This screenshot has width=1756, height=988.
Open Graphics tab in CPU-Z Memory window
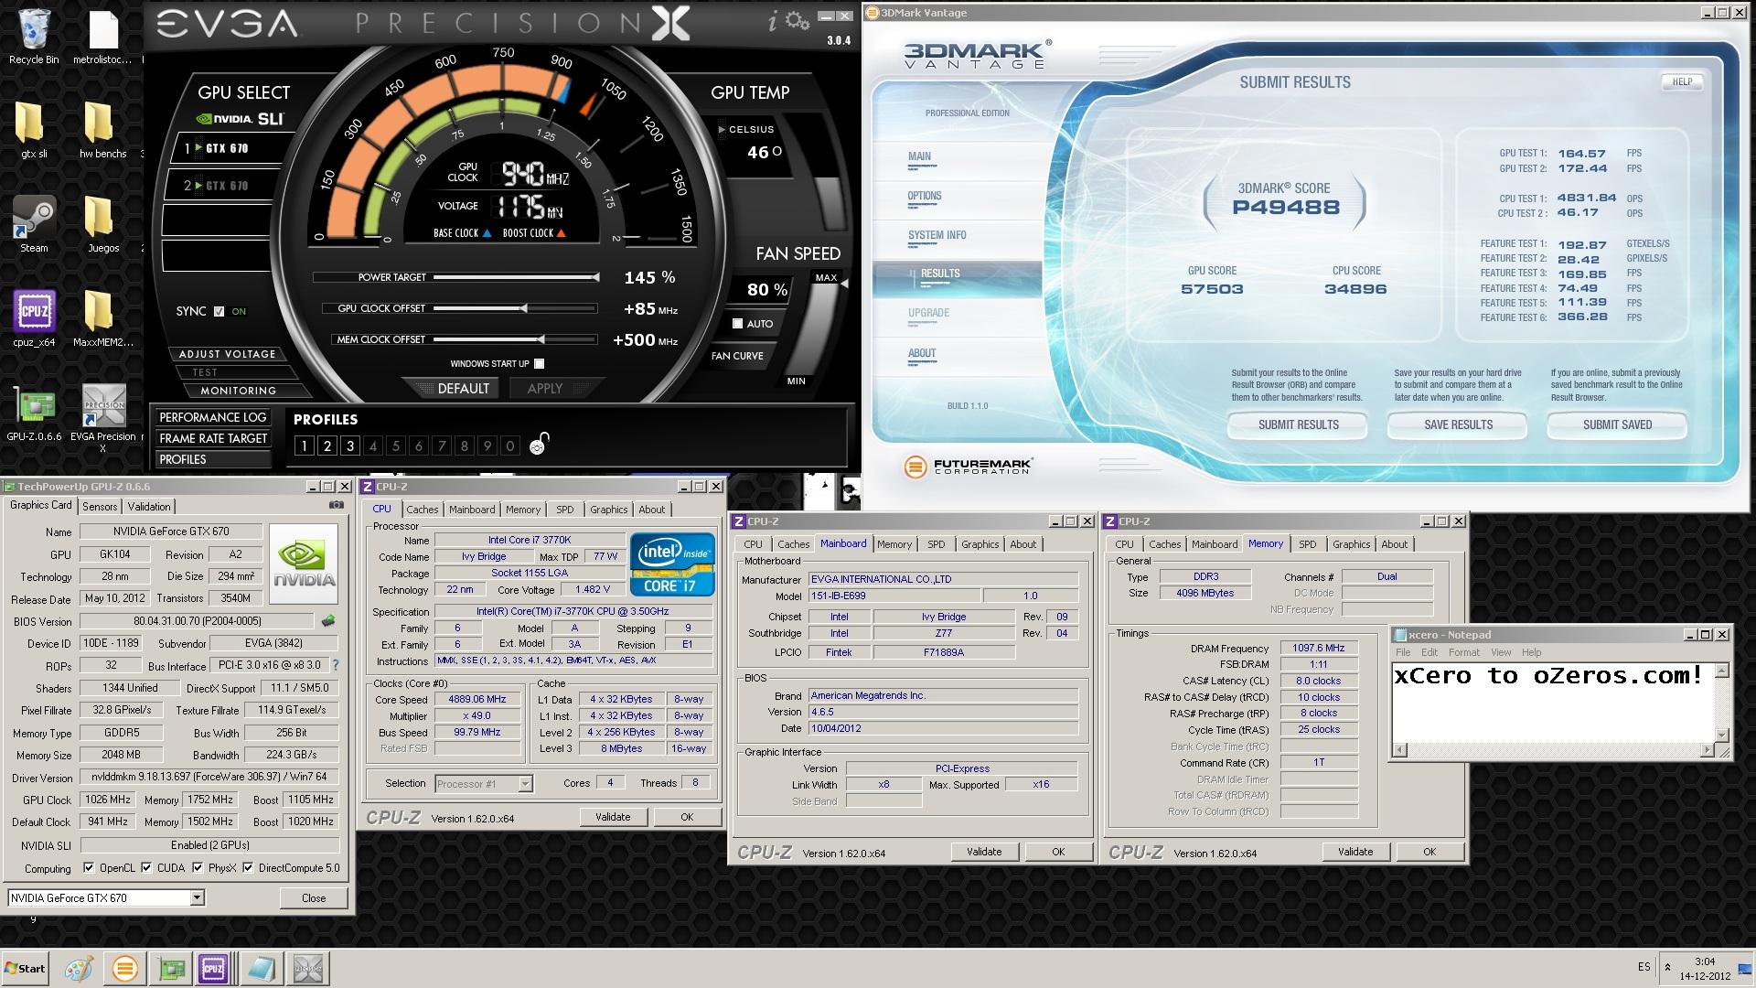click(1351, 544)
